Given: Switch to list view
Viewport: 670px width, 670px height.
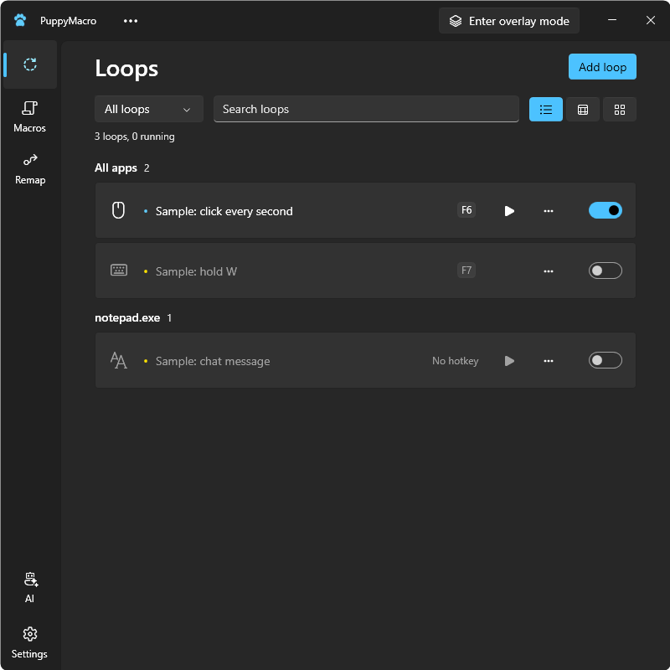Looking at the screenshot, I should click(x=546, y=110).
